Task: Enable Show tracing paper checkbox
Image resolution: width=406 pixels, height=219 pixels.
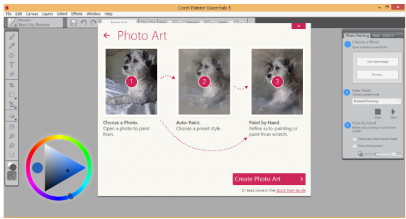Action: [354, 146]
